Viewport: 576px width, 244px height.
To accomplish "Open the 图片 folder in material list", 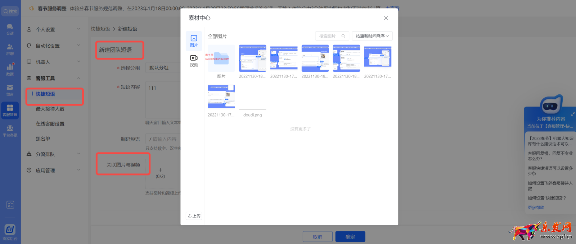I will [x=221, y=60].
